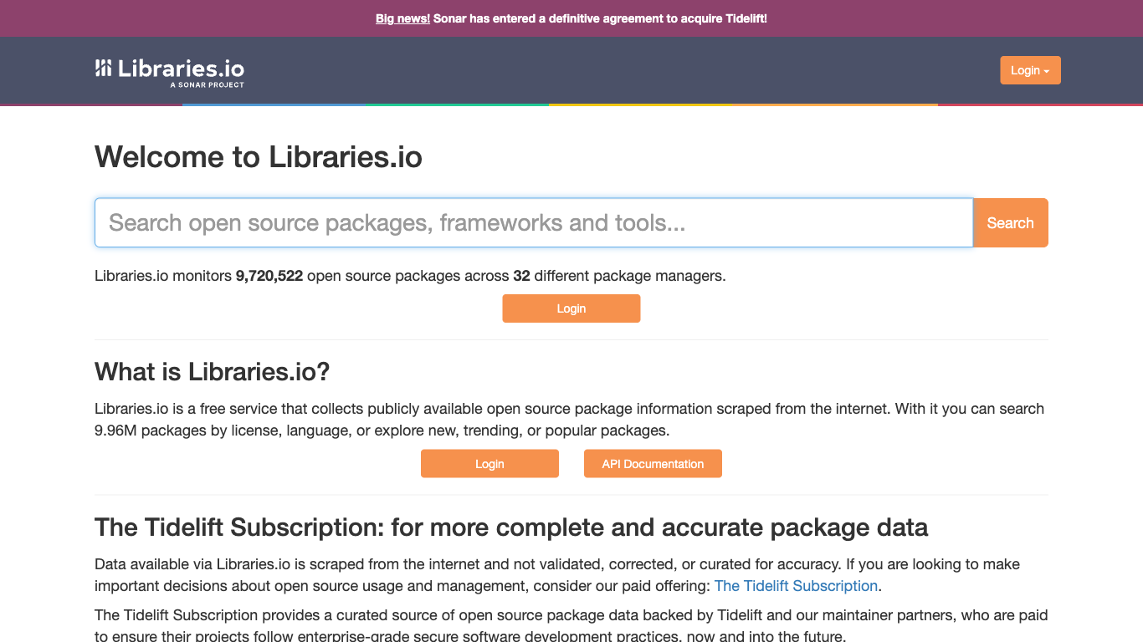
Task: Click the 'Welcome to Libraries.io' heading
Action: [259, 157]
